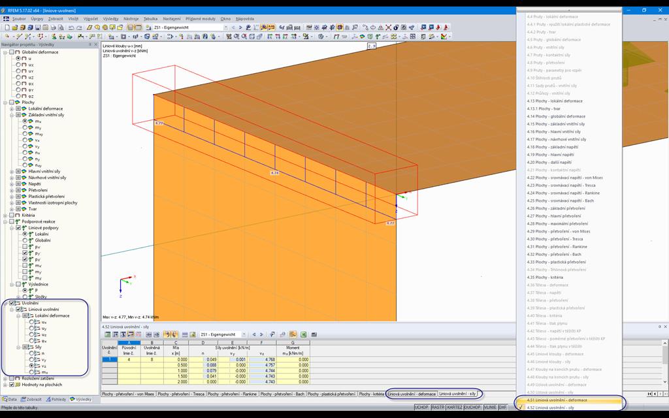Expand the Kritéria tree node
Image resolution: width=669 pixels, height=418 pixels.
coord(5,216)
